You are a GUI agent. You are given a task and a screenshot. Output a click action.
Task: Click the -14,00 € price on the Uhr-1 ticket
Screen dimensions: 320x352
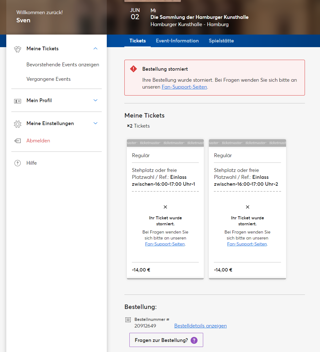141,270
